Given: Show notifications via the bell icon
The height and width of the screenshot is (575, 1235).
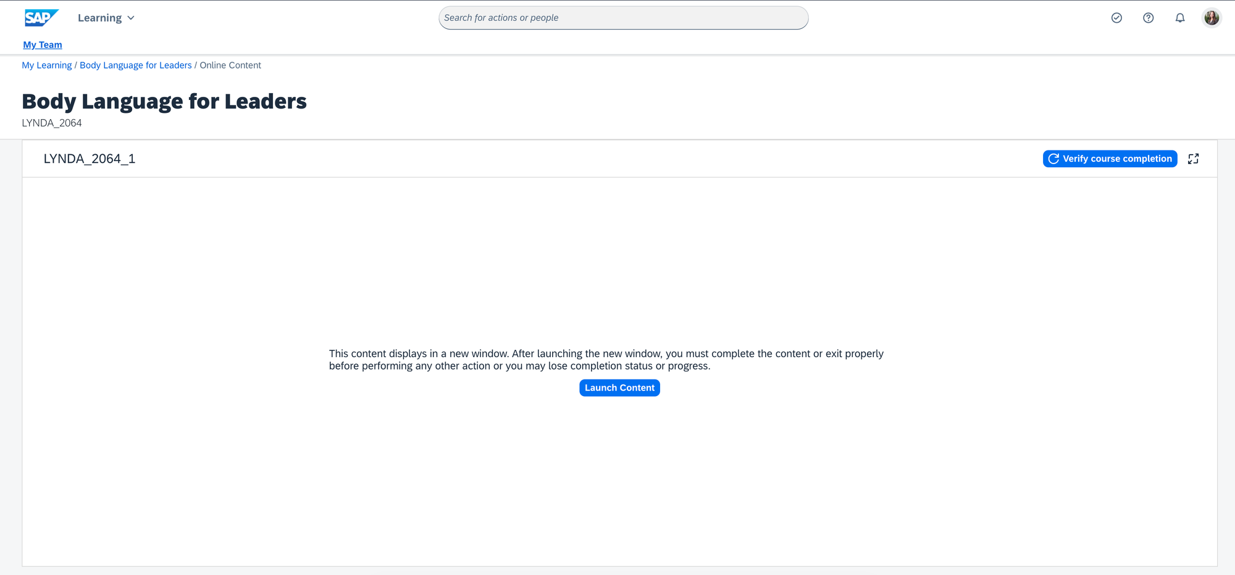Looking at the screenshot, I should click(1179, 18).
